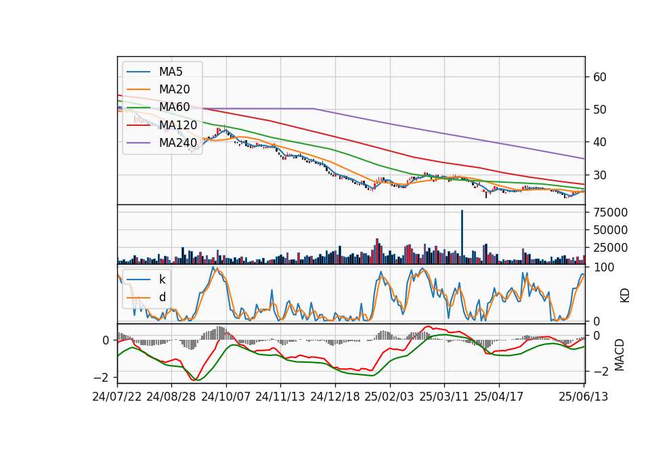
Task: Click the volume axis value 25000
Action: click(x=611, y=248)
